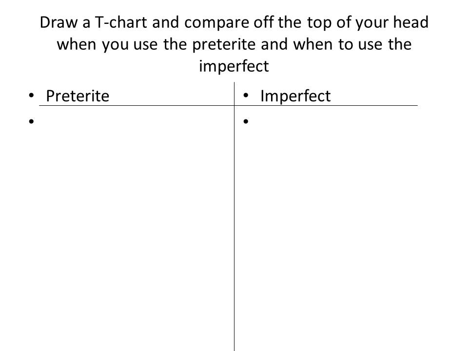468x351 pixels.
Task: Click the word Draw at the title start
Action: 58,22
